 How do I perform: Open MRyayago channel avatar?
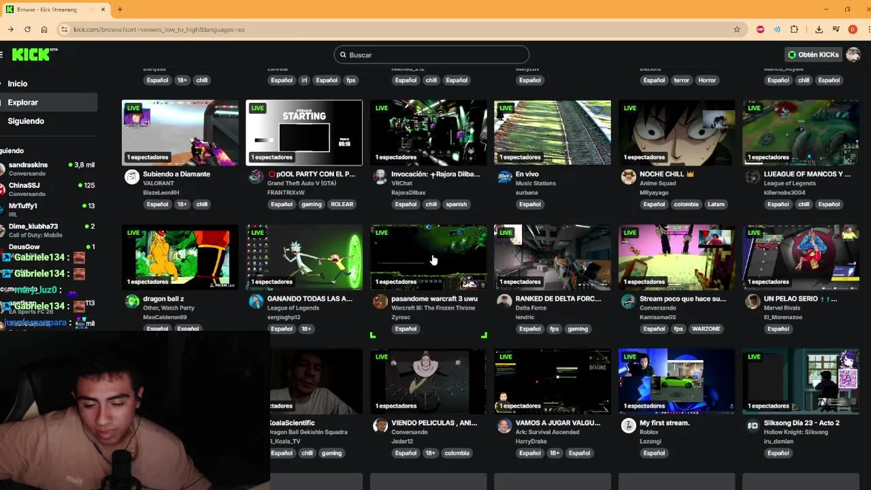tap(629, 177)
